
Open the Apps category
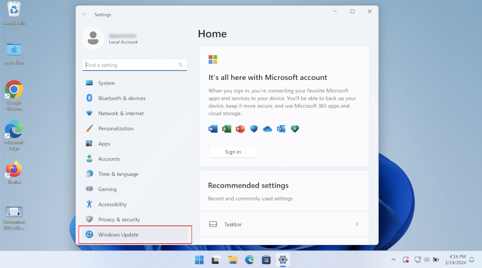(x=134, y=144)
